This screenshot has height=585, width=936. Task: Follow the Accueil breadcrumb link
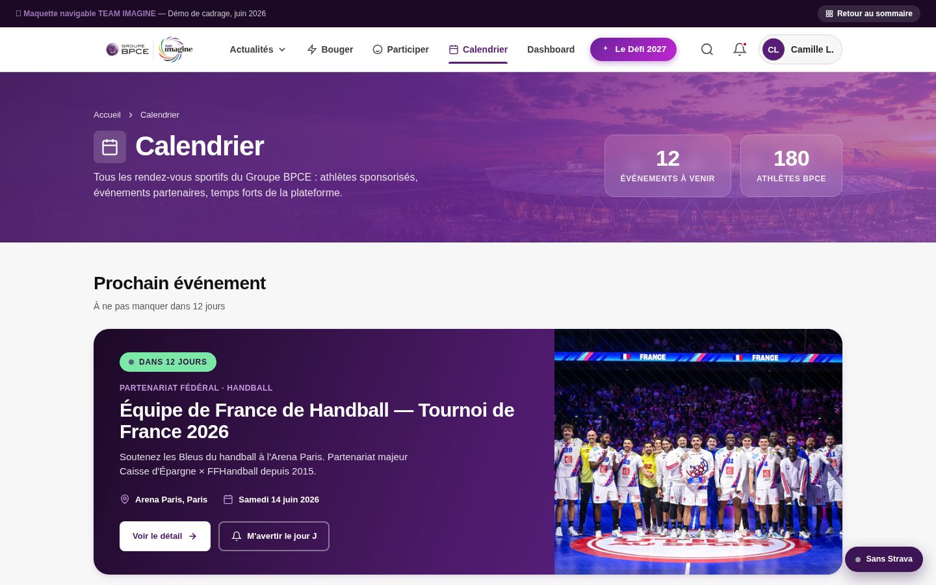click(x=107, y=115)
